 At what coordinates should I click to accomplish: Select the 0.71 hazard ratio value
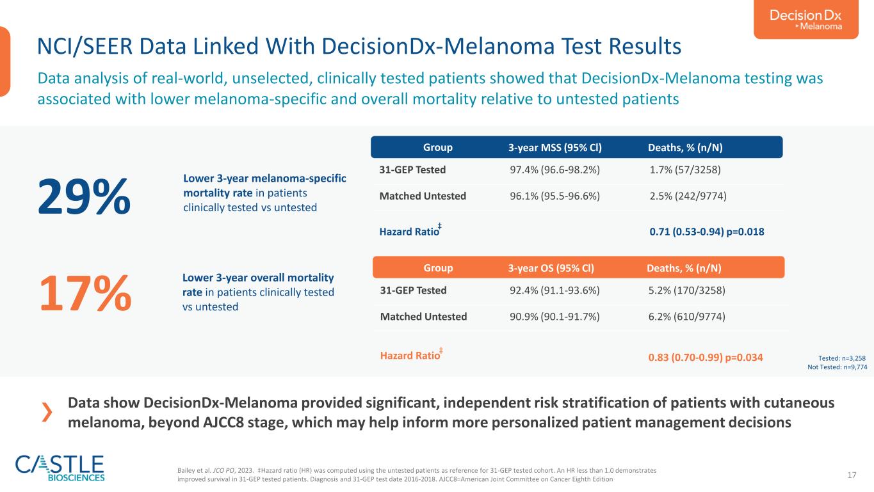pyautogui.click(x=707, y=232)
